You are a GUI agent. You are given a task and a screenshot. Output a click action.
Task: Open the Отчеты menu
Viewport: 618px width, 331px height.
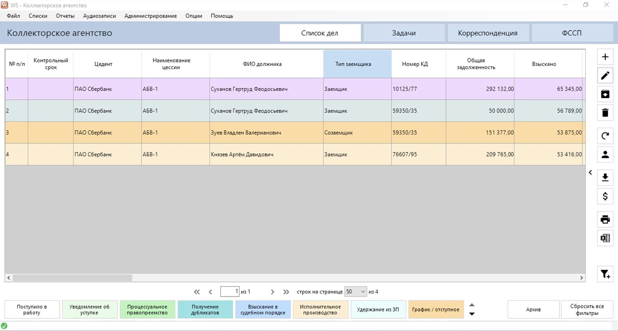[65, 16]
